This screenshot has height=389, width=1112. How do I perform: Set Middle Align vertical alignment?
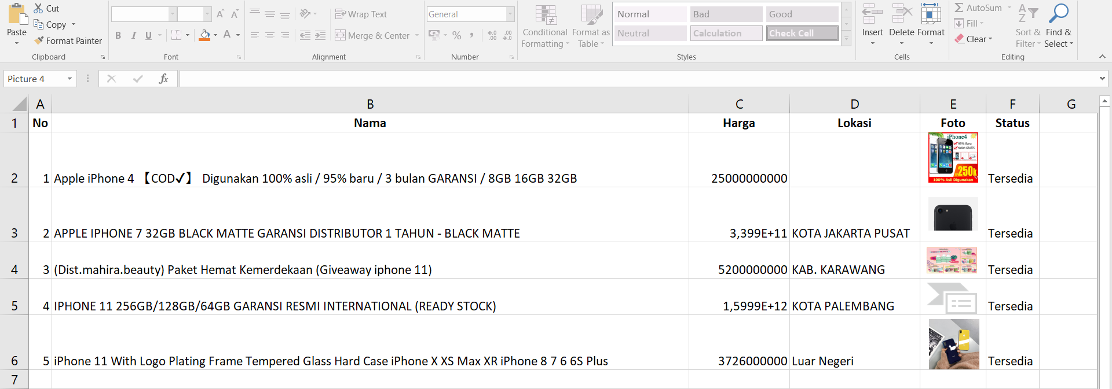coord(270,14)
